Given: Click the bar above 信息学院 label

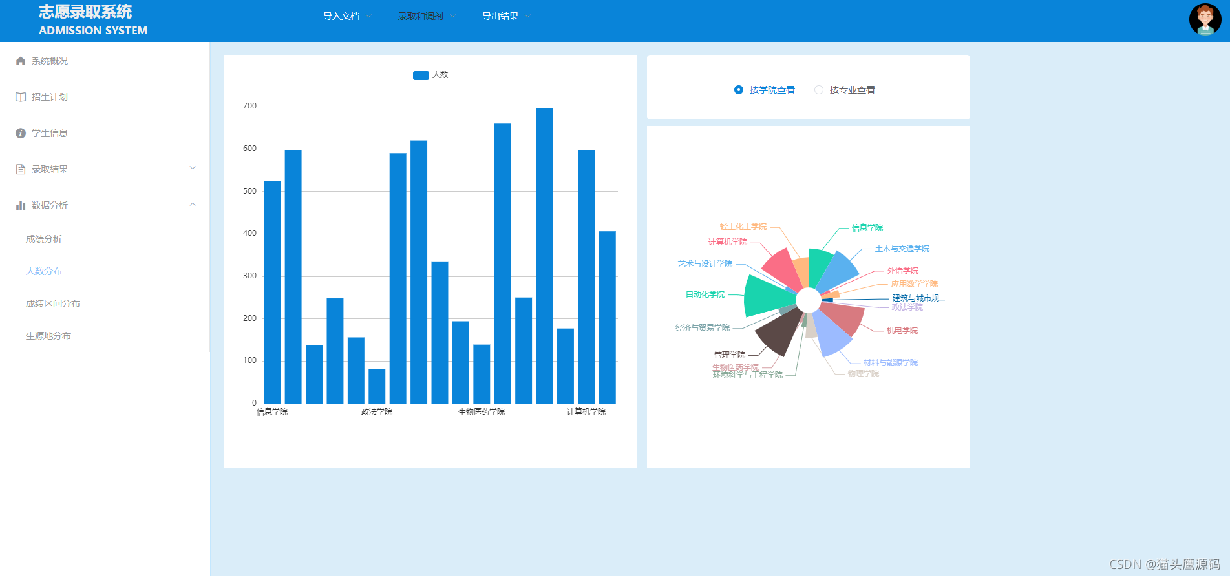Looking at the screenshot, I should point(272,292).
